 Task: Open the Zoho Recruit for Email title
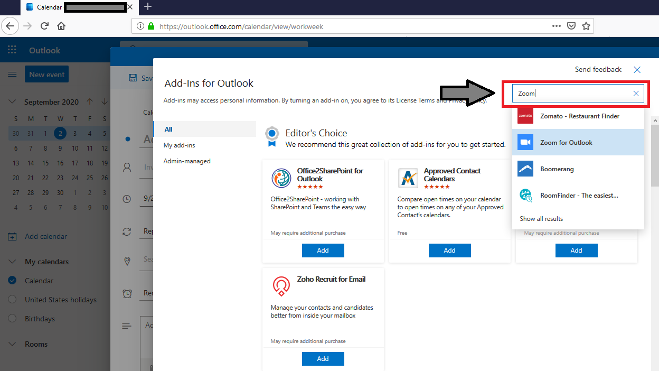coord(332,279)
